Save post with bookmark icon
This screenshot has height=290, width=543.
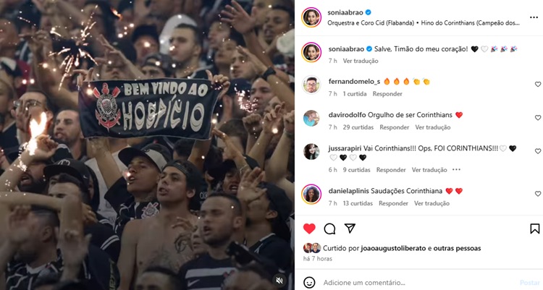(x=535, y=229)
